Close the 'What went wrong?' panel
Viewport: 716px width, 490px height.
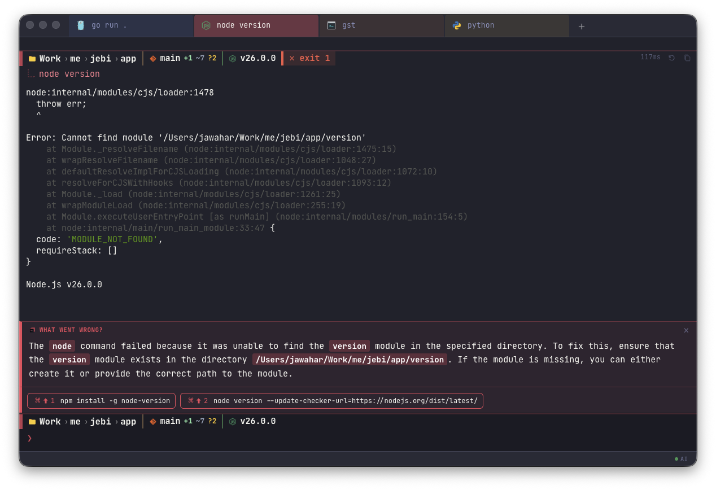pos(686,330)
